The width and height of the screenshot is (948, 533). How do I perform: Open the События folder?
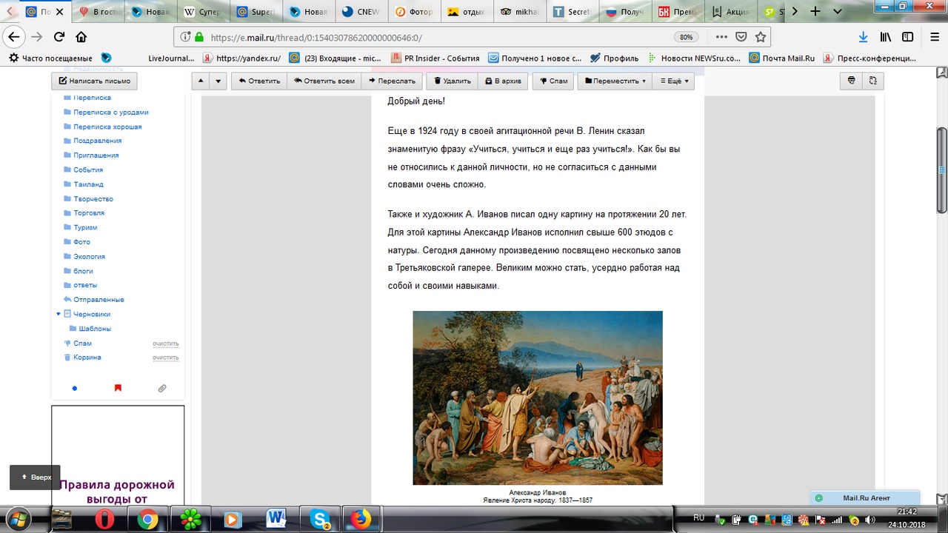88,170
